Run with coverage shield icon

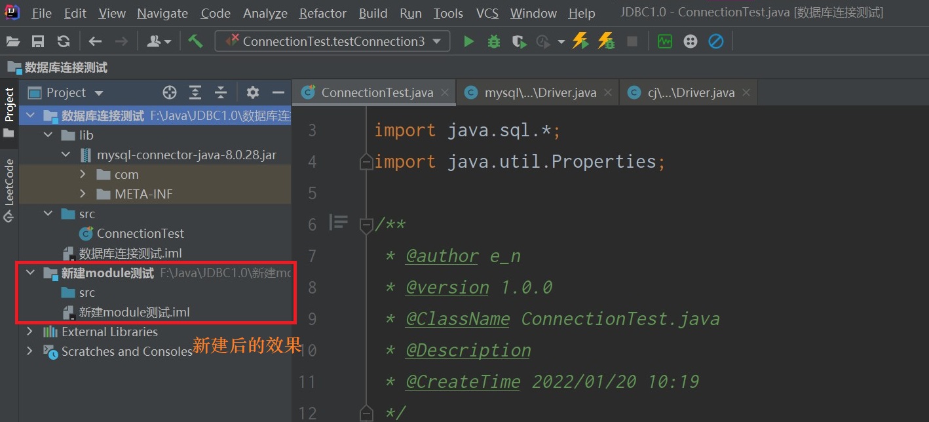(x=520, y=41)
